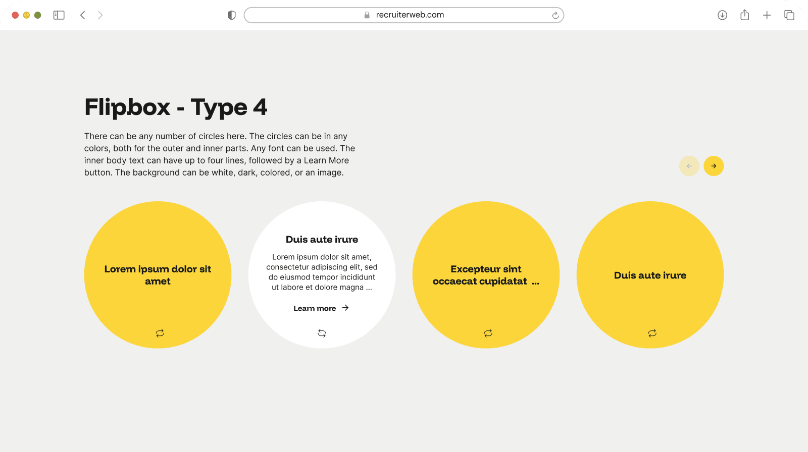The height and width of the screenshot is (452, 808).
Task: Flip the Excepteur sint circle using its icon
Action: pos(488,333)
